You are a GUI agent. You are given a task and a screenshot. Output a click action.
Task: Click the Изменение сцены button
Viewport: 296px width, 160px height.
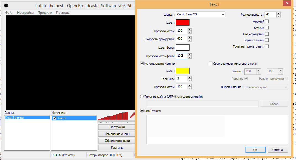pos(117,134)
